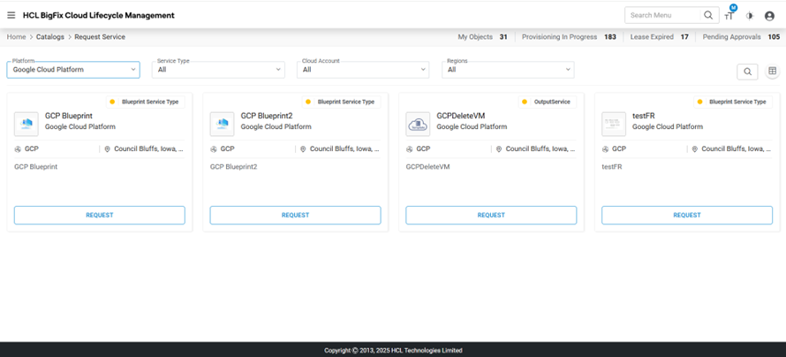Click the GCP account icon on testFR card
The width and height of the screenshot is (786, 357).
click(605, 149)
